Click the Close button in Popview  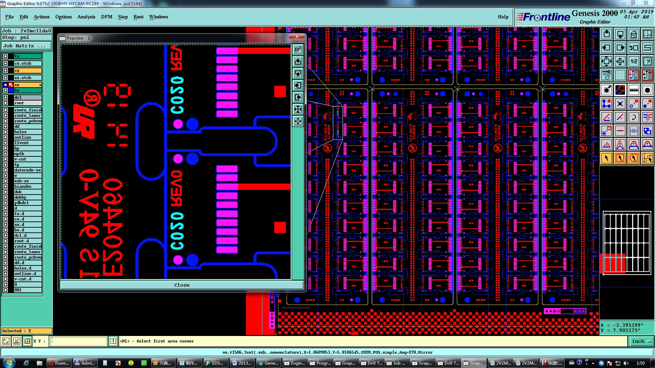(181, 285)
